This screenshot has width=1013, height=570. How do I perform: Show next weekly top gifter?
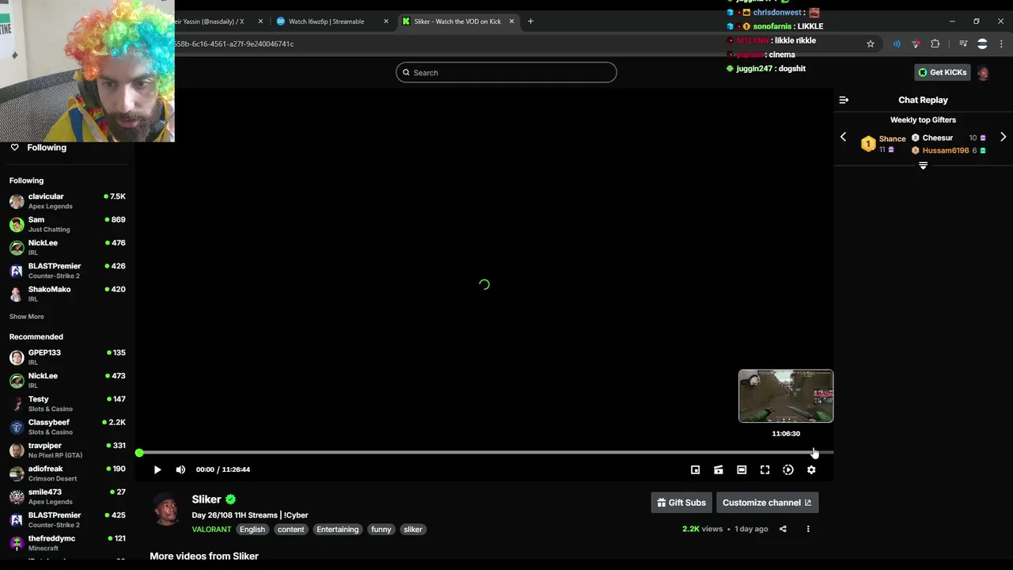tap(1003, 137)
